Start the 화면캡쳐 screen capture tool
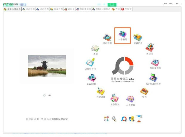This screenshot has width=185, height=137. [x=115, y=100]
